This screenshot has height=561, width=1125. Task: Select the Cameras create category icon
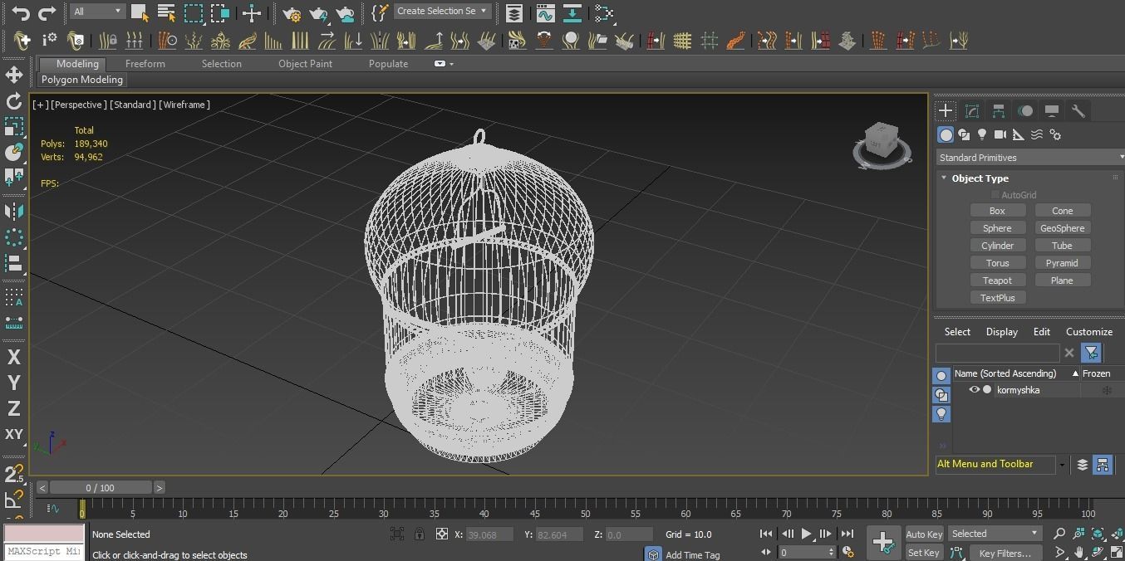click(1000, 134)
